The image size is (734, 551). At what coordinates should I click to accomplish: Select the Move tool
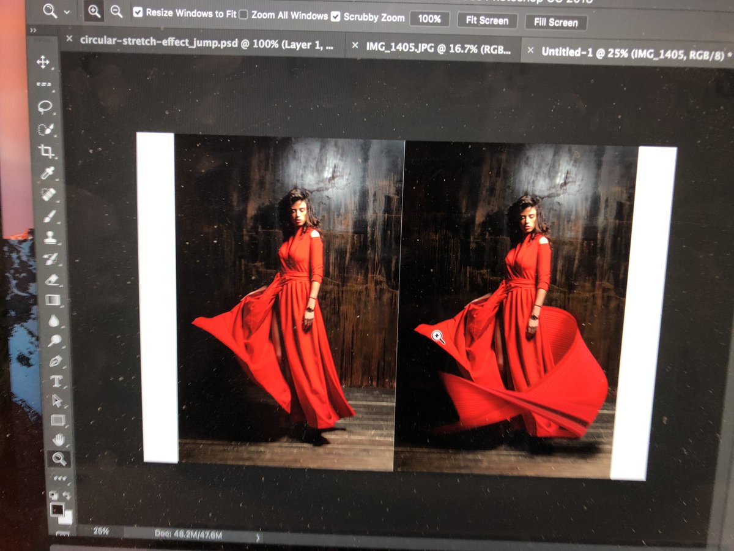[x=43, y=62]
